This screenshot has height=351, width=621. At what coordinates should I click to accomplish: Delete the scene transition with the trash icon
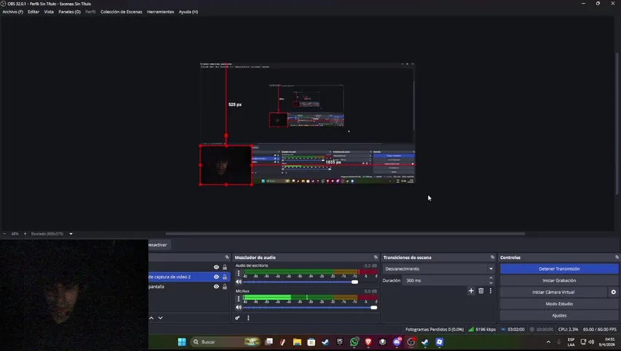[481, 291]
